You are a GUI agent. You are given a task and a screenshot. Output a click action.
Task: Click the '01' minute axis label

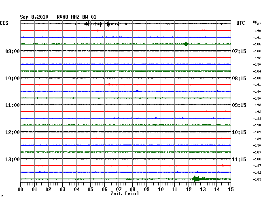click(34, 189)
